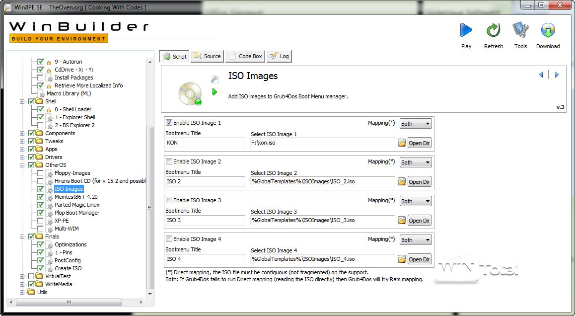
Task: Click the Components folder icon
Action: click(40, 133)
